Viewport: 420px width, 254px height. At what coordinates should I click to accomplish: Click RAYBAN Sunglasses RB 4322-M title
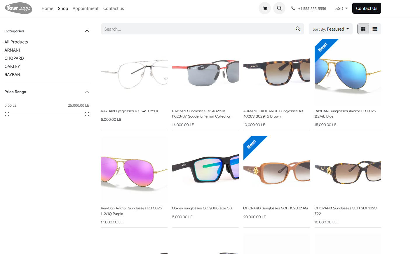coord(202,114)
